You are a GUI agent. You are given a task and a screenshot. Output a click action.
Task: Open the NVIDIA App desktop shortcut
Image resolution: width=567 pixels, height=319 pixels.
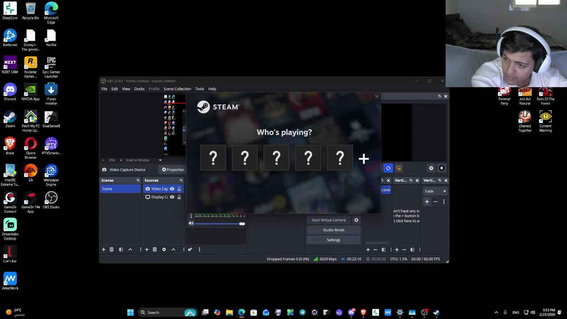(31, 93)
